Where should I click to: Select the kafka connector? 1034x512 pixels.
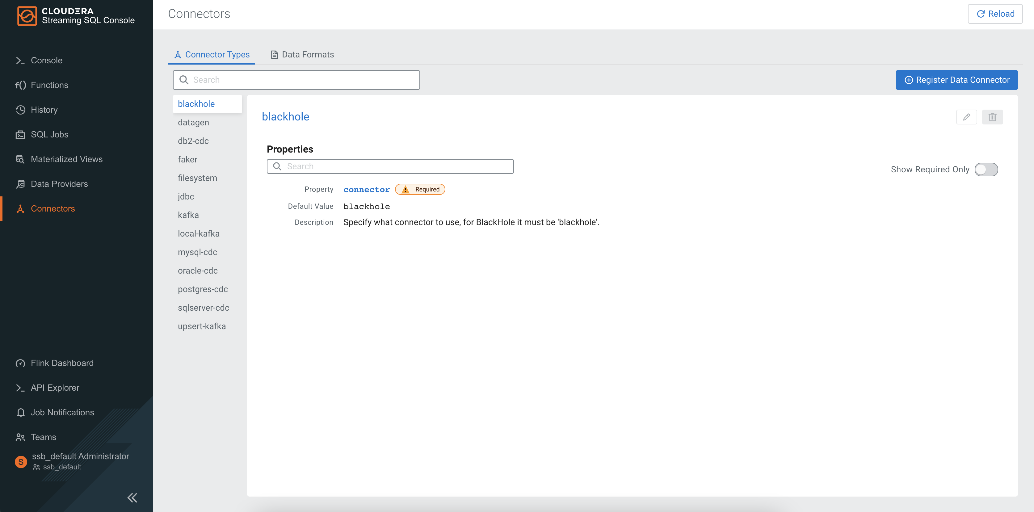(207, 215)
